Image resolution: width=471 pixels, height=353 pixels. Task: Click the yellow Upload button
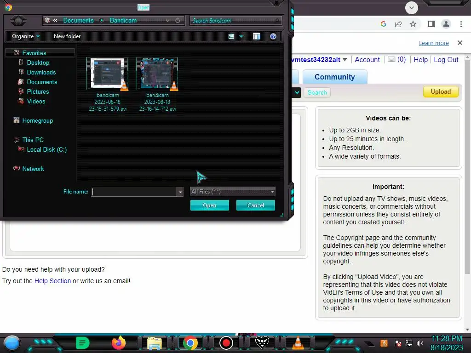pos(441,92)
